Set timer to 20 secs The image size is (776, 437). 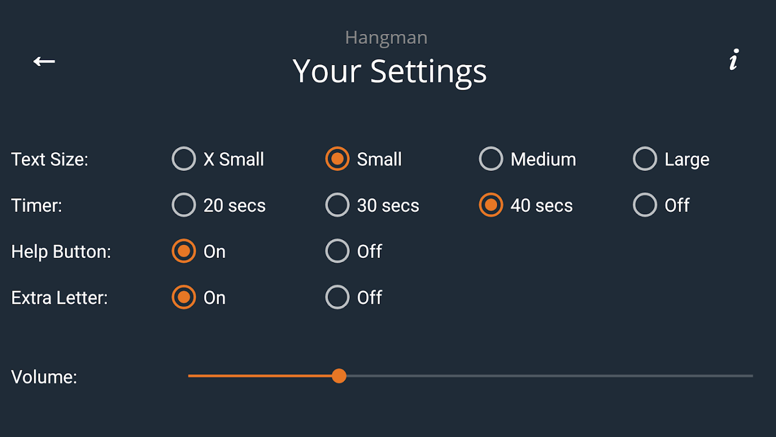coord(184,205)
